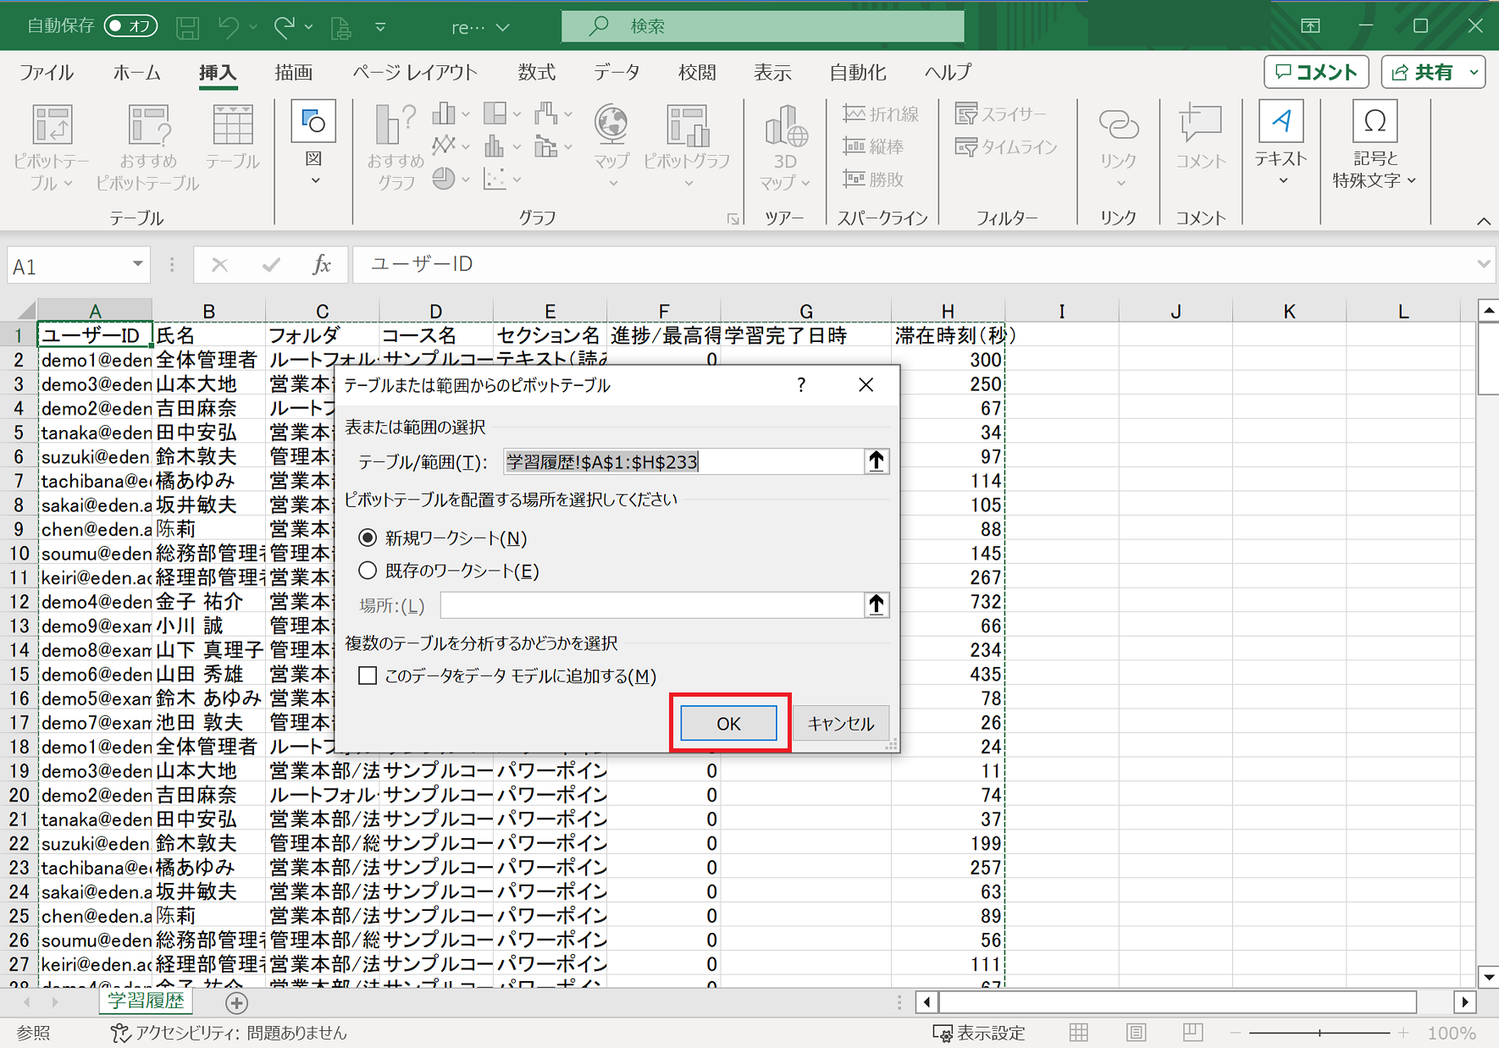Viewport: 1499px width, 1048px height.
Task: Switch to page layout view icon
Action: (x=1136, y=1033)
